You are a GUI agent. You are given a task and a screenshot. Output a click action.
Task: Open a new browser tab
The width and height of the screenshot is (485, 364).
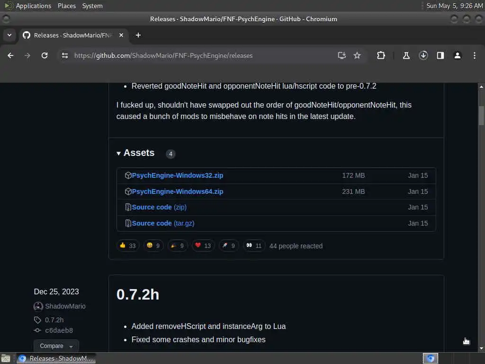click(138, 35)
